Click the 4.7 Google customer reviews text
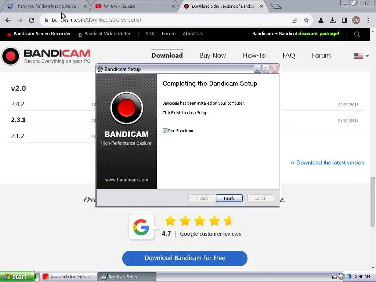376x282 pixels. 201,234
